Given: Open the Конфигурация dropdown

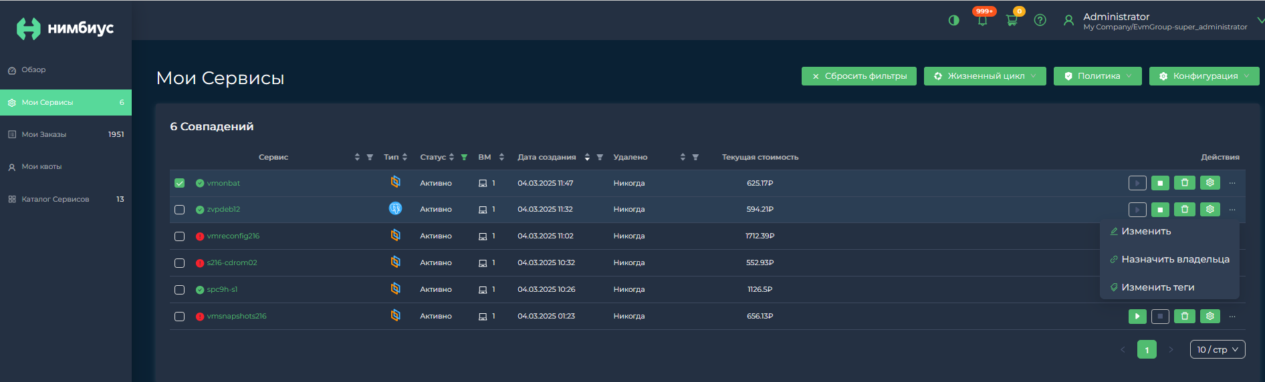Looking at the screenshot, I should [1204, 76].
